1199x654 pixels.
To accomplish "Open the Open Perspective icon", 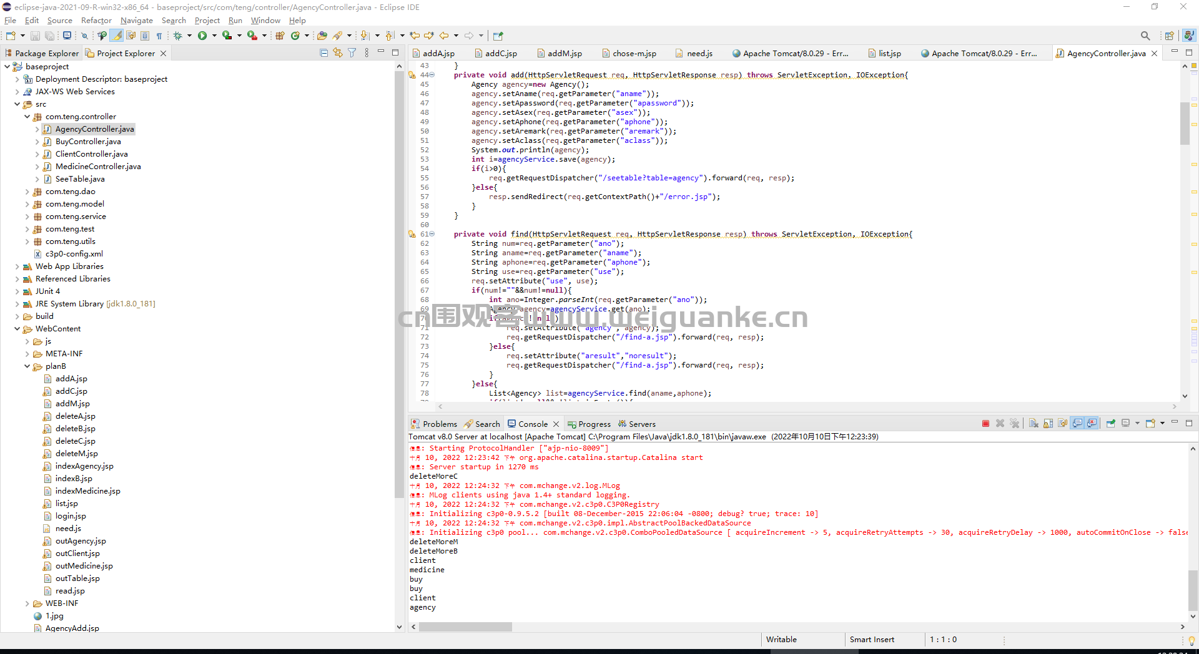I will (1170, 36).
